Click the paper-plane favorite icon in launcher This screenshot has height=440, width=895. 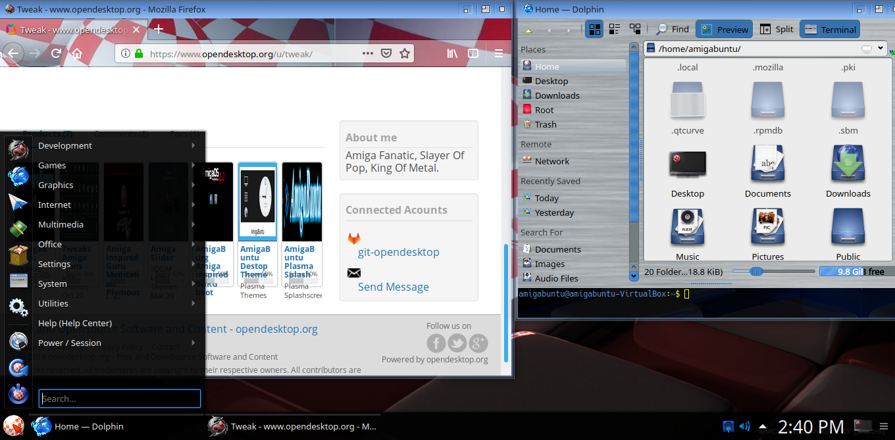coord(18,203)
